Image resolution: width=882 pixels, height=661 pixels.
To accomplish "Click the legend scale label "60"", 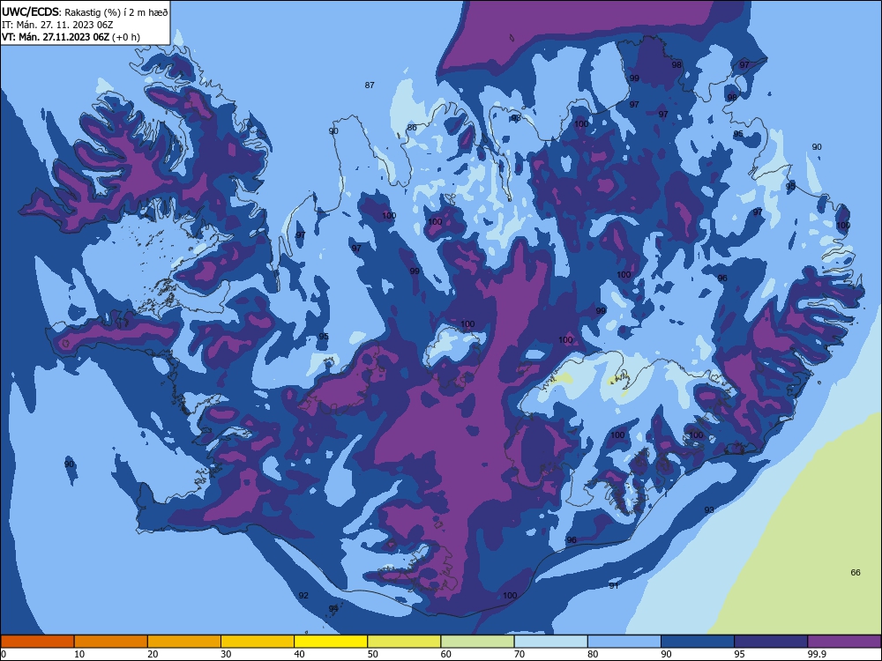I will pyautogui.click(x=446, y=654).
